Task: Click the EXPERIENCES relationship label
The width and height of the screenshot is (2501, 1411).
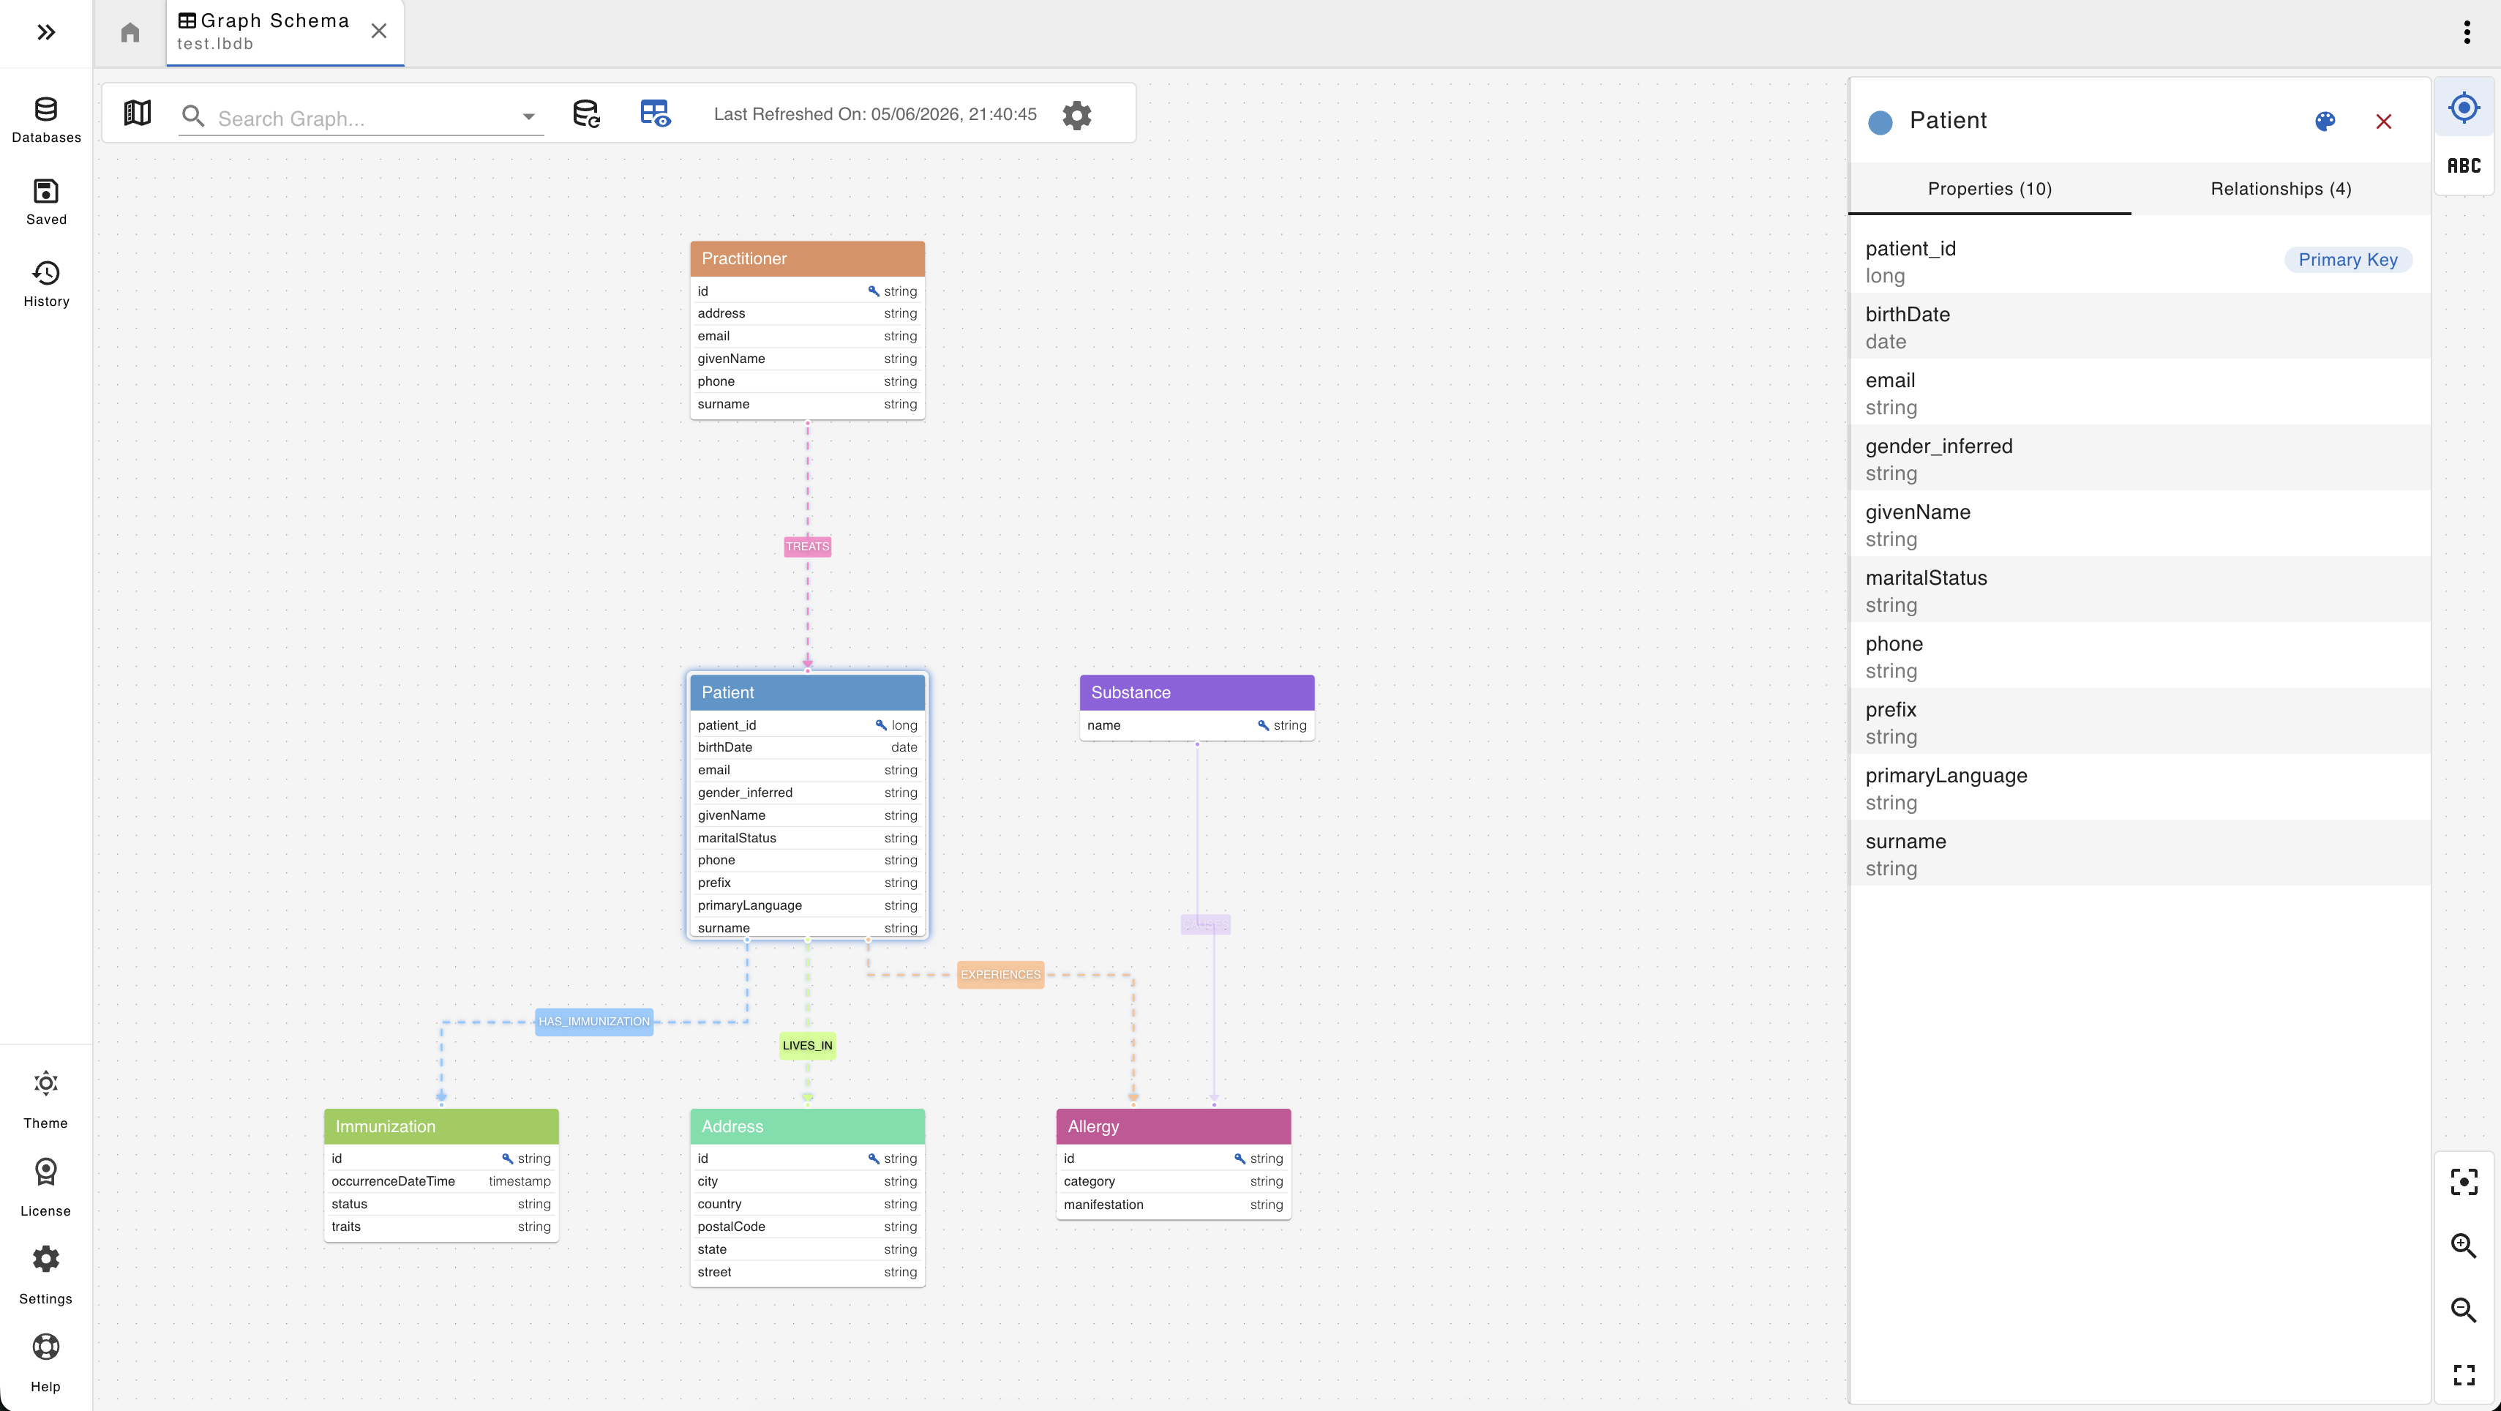Action: click(x=1000, y=974)
